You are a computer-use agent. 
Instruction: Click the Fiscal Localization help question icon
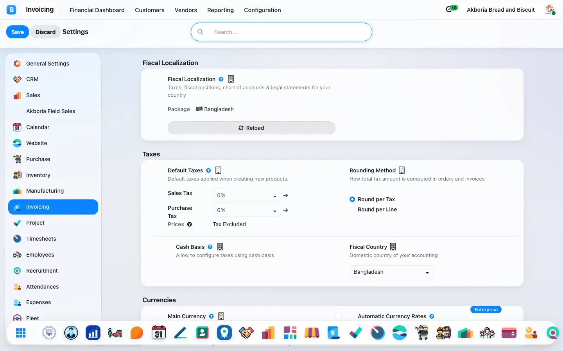pos(221,79)
